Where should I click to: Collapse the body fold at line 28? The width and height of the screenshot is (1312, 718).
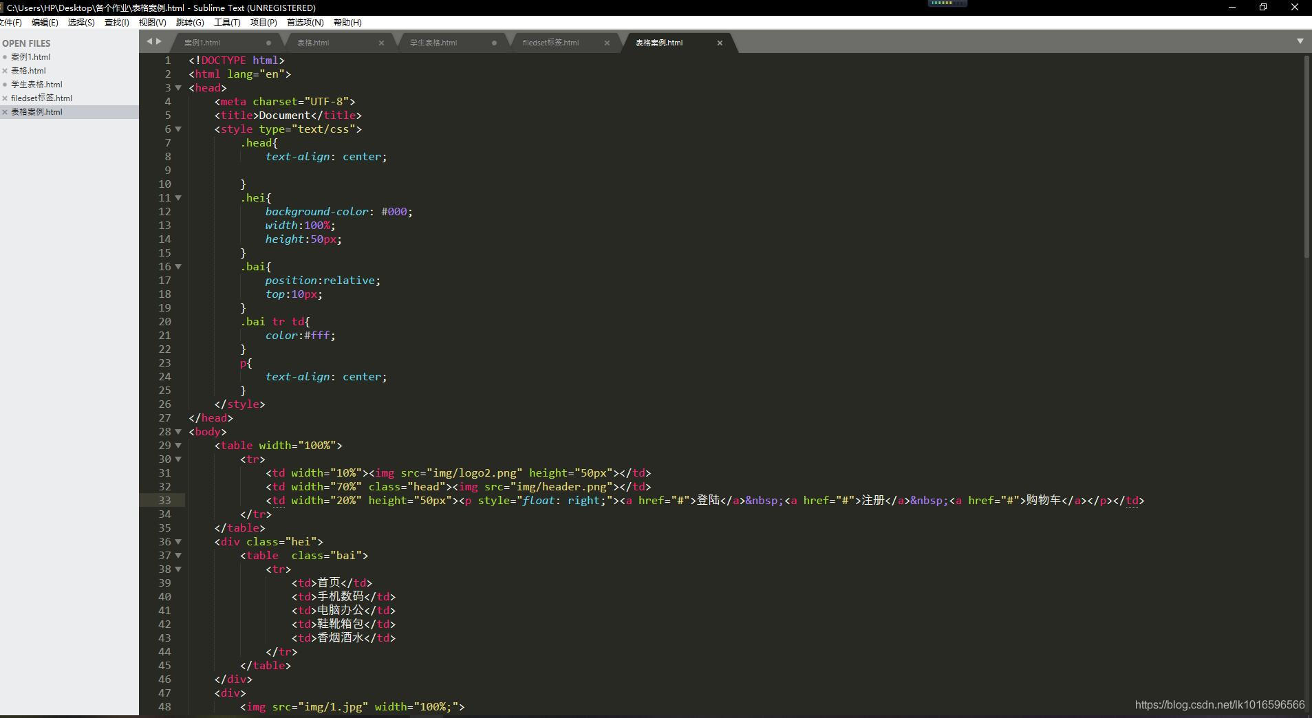point(178,432)
